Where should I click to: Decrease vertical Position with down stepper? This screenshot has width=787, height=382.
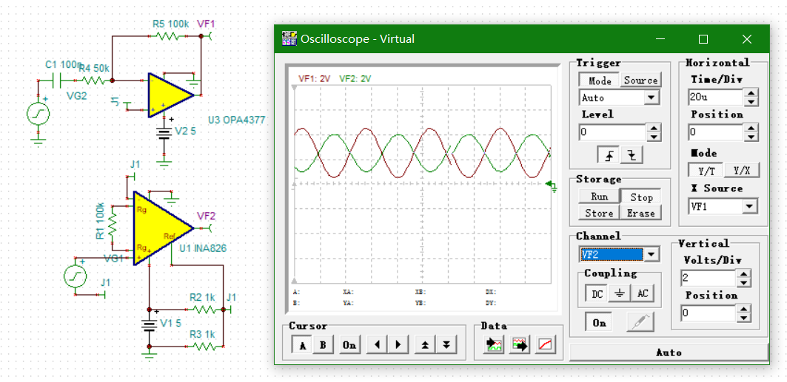click(743, 318)
